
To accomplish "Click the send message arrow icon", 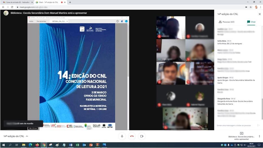I will 258,125.
